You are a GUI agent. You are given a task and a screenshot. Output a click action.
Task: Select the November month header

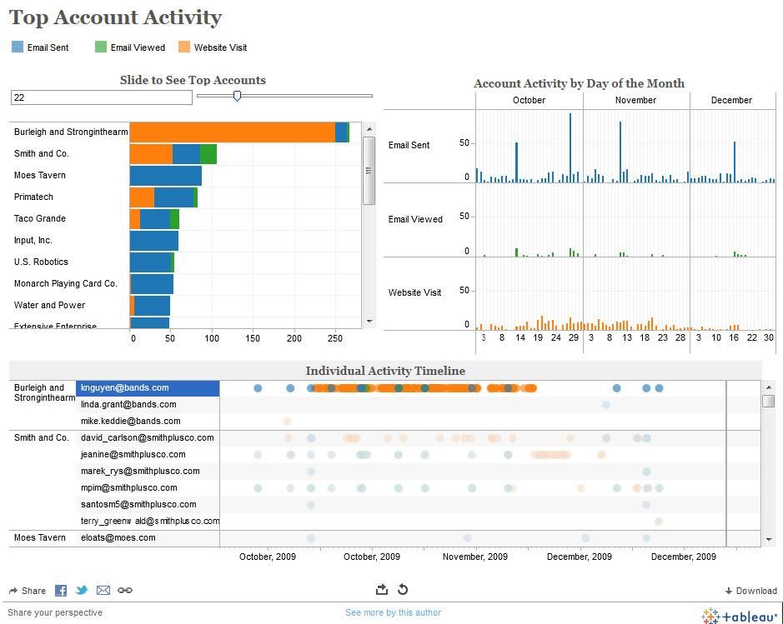coord(635,100)
